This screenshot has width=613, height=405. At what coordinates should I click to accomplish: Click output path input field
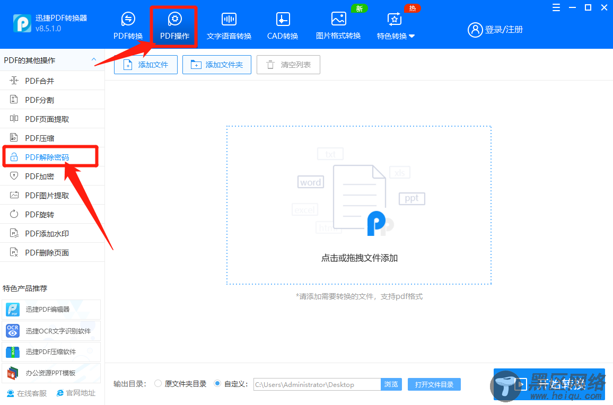[x=317, y=384]
